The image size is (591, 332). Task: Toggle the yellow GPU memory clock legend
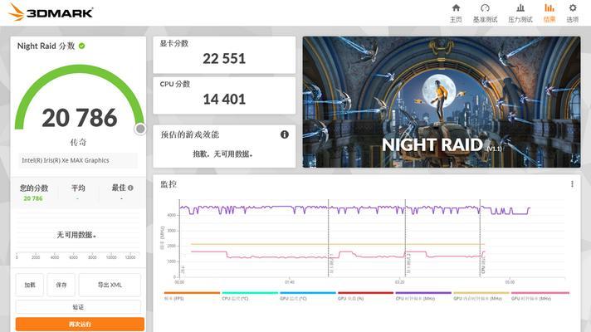point(481,295)
